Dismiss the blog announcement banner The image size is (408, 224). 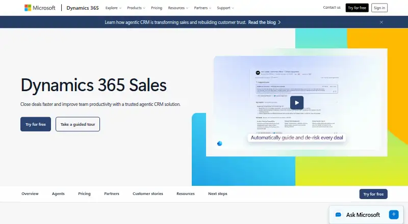pos(381,22)
